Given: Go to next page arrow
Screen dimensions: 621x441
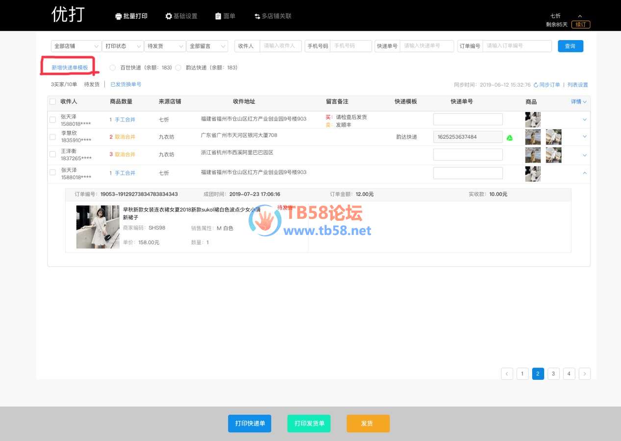Looking at the screenshot, I should [584, 374].
